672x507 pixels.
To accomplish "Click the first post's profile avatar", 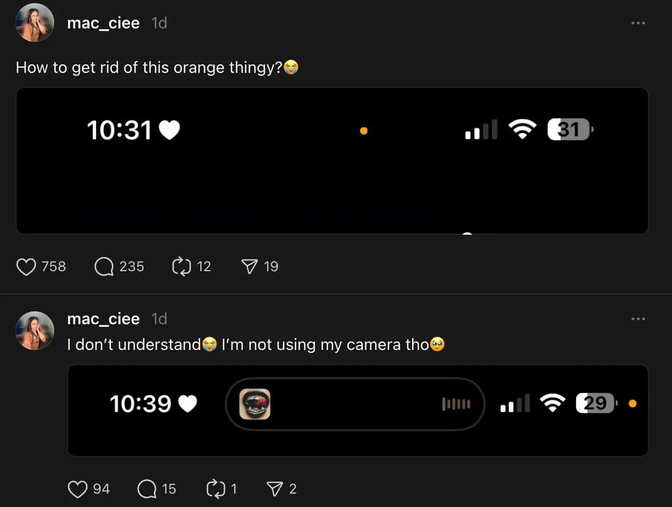I will coord(35,23).
